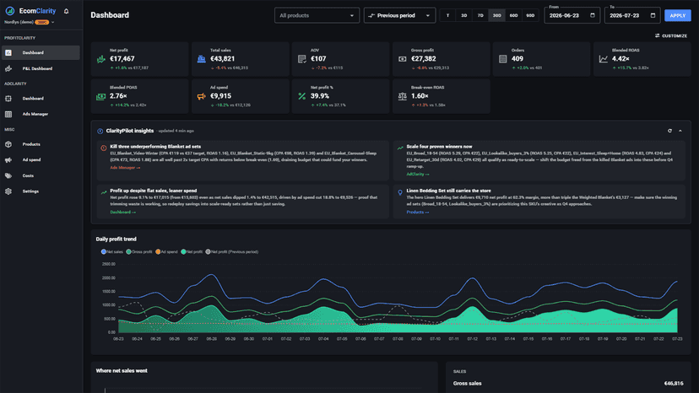Click the EcomClarity logo icon
The height and width of the screenshot is (393, 699).
pos(10,11)
